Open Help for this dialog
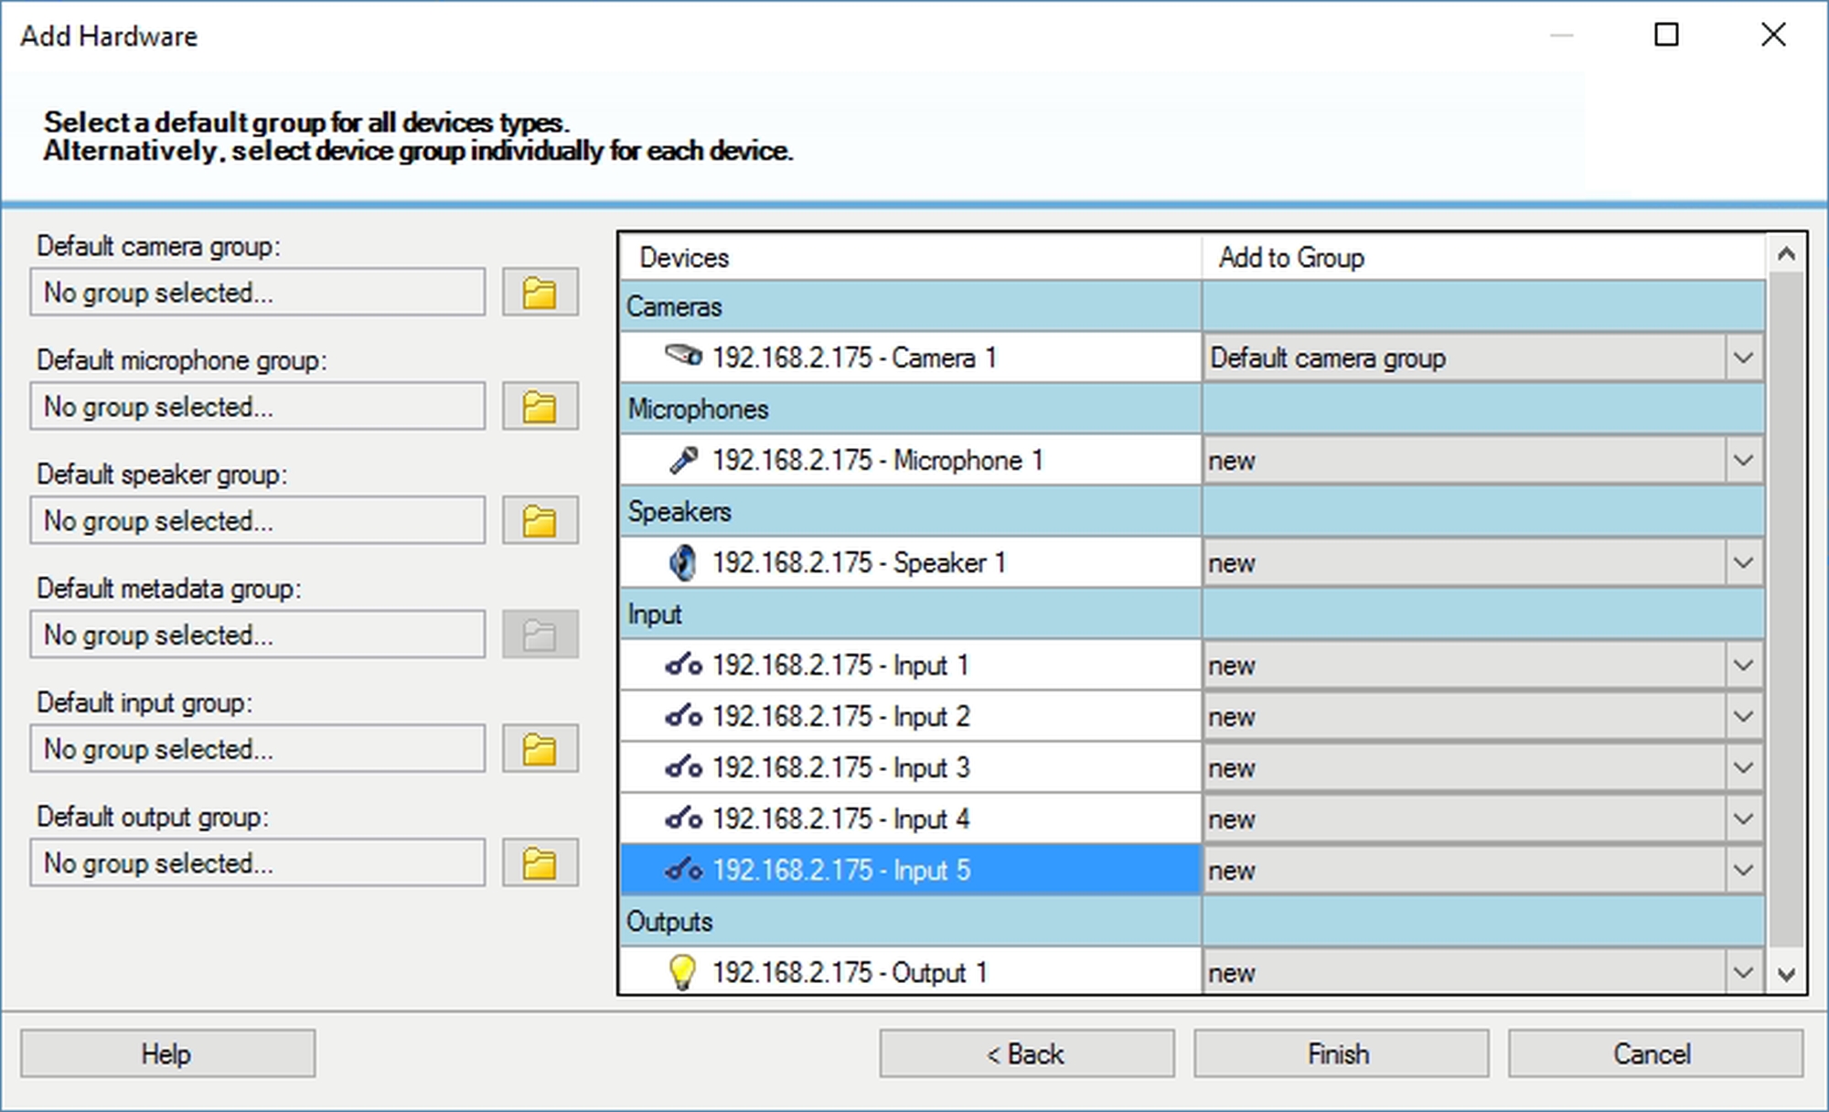The height and width of the screenshot is (1112, 1829). pyautogui.click(x=167, y=1053)
